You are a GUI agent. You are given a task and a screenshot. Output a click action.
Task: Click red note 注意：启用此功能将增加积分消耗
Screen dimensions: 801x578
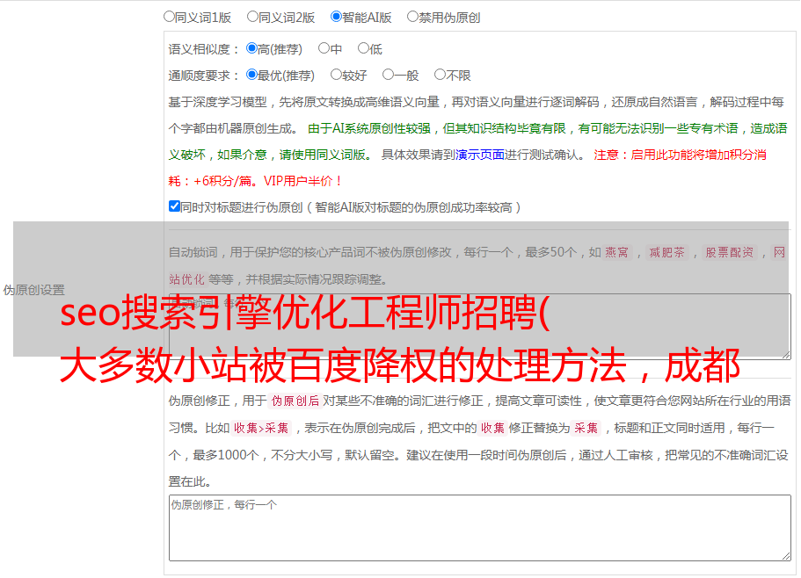[x=468, y=168]
